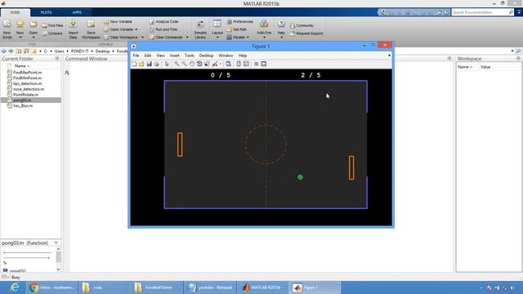The image size is (523, 294).
Task: Select the Brush data tool
Action: [x=215, y=64]
